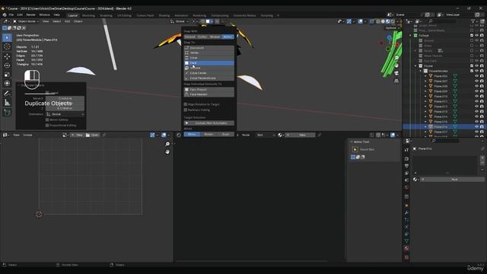Open the Object Mode dropdown
This screenshot has height=274, width=487.
[26, 21]
